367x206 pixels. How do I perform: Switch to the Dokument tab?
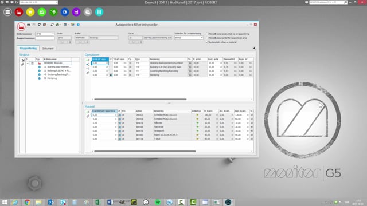tap(48, 48)
